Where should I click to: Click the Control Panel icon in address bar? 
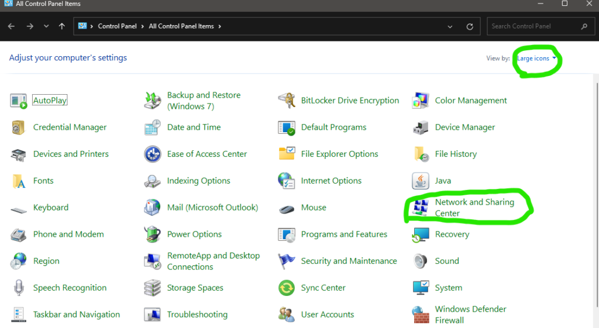pyautogui.click(x=82, y=26)
